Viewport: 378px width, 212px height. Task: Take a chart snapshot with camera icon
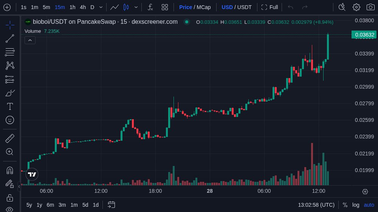coord(370,7)
